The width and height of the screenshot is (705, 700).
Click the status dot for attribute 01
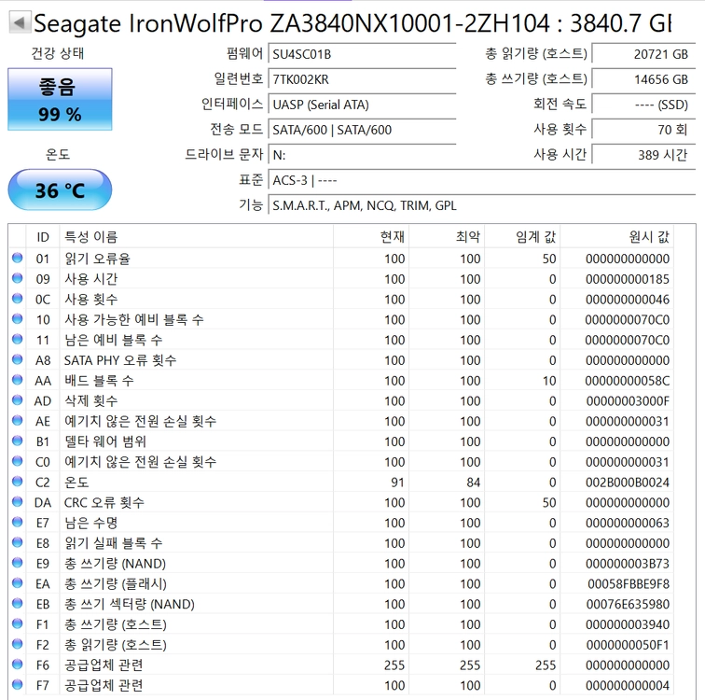pos(18,259)
